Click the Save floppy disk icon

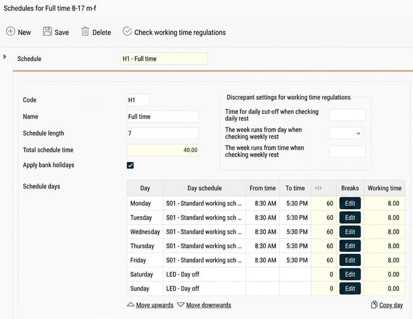click(x=47, y=31)
